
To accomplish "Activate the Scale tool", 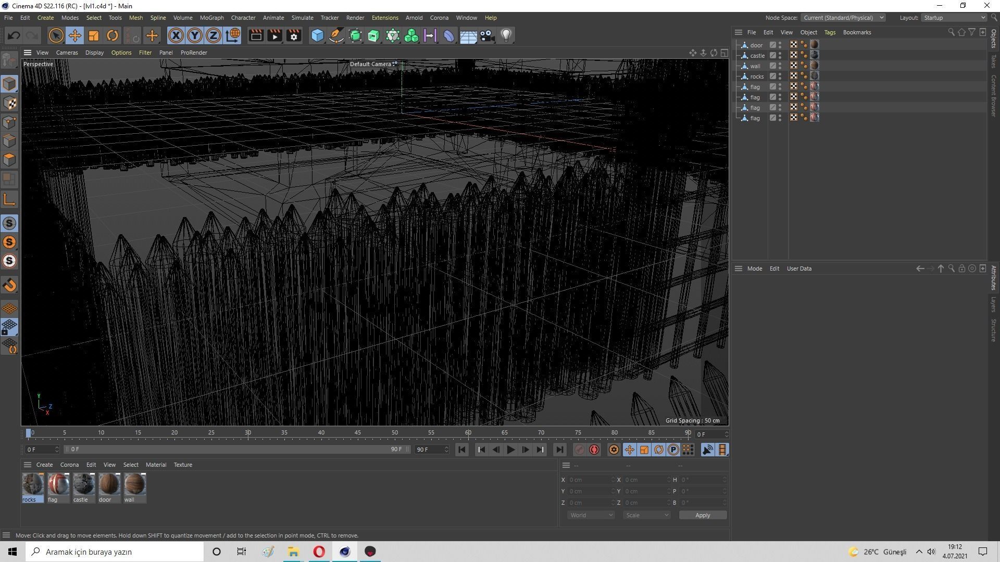I will coord(93,35).
